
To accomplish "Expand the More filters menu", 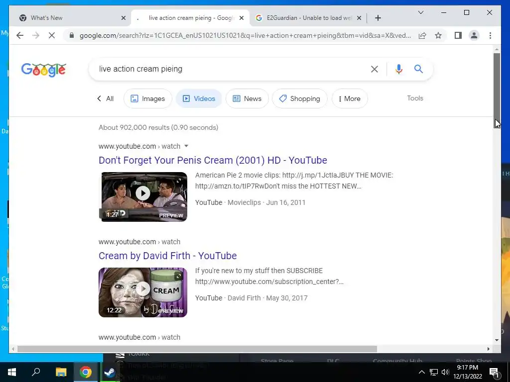I will [x=350, y=98].
